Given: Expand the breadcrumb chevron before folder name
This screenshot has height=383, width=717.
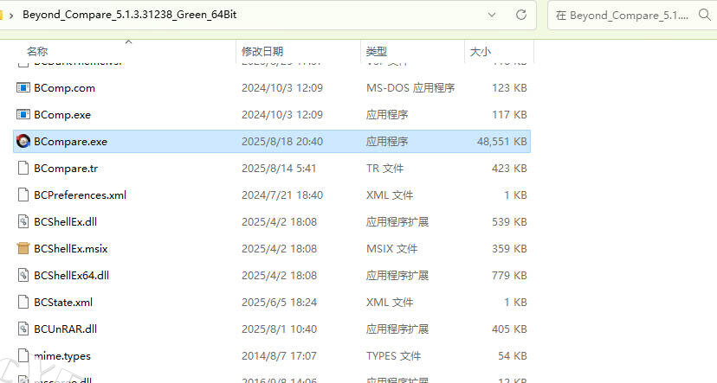Looking at the screenshot, I should (x=11, y=15).
